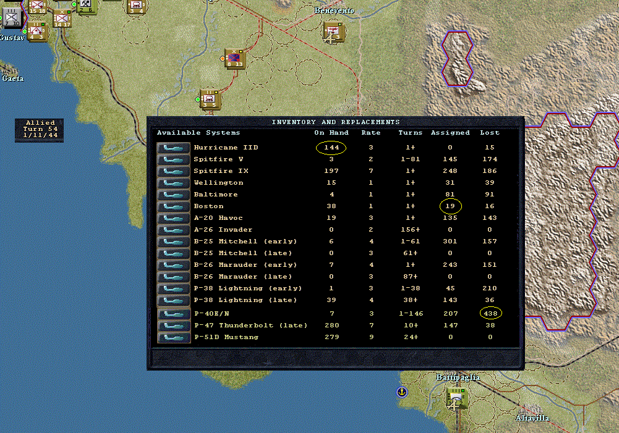
Task: Click the Turns column header
Action: (410, 133)
